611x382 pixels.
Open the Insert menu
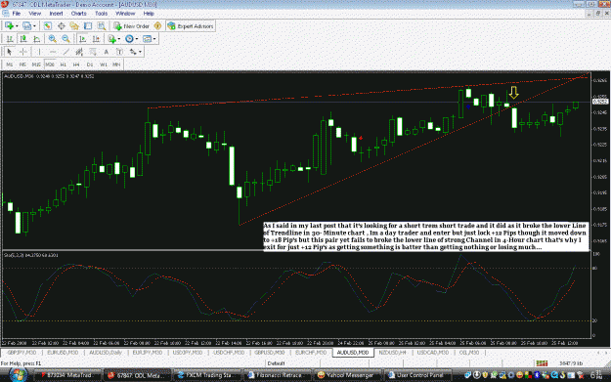56,14
